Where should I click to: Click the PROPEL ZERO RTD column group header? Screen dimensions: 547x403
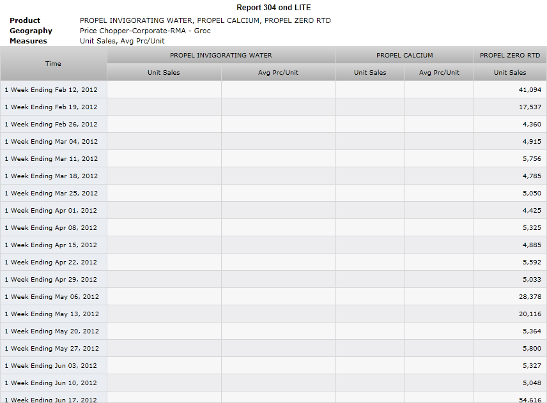[x=510, y=55]
